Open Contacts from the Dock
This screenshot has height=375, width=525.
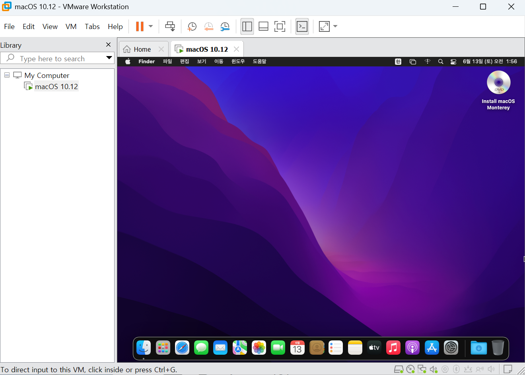(x=317, y=348)
